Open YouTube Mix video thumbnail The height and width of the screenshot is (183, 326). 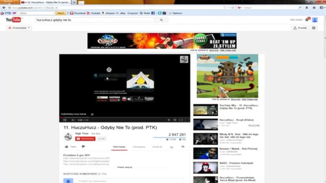tap(205, 110)
